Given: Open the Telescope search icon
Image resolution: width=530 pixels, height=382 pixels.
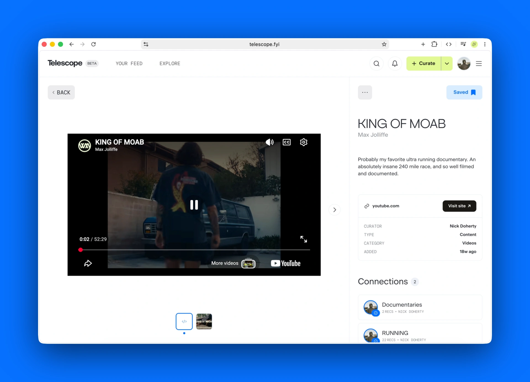Looking at the screenshot, I should click(x=376, y=64).
